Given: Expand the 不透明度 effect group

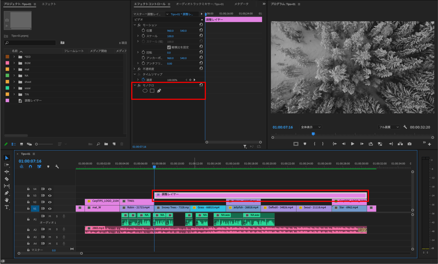Looking at the screenshot, I should pyautogui.click(x=135, y=69).
